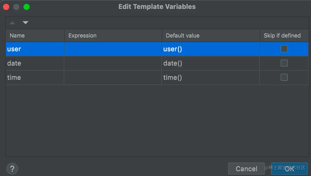Click the green zoom window button
The image size is (311, 176).
27,7
